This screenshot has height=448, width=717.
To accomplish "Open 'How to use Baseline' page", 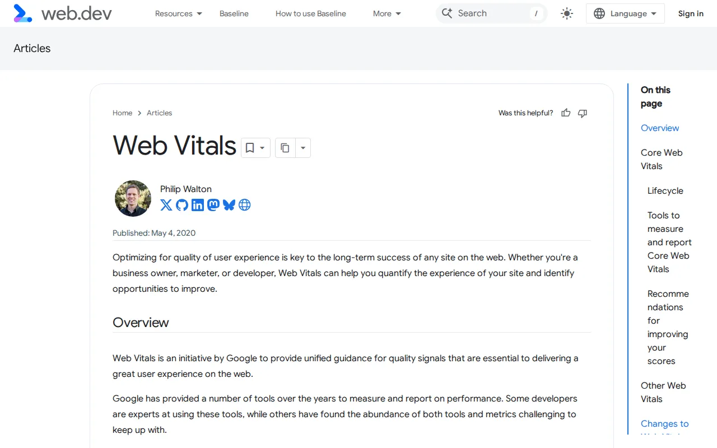I will (310, 13).
